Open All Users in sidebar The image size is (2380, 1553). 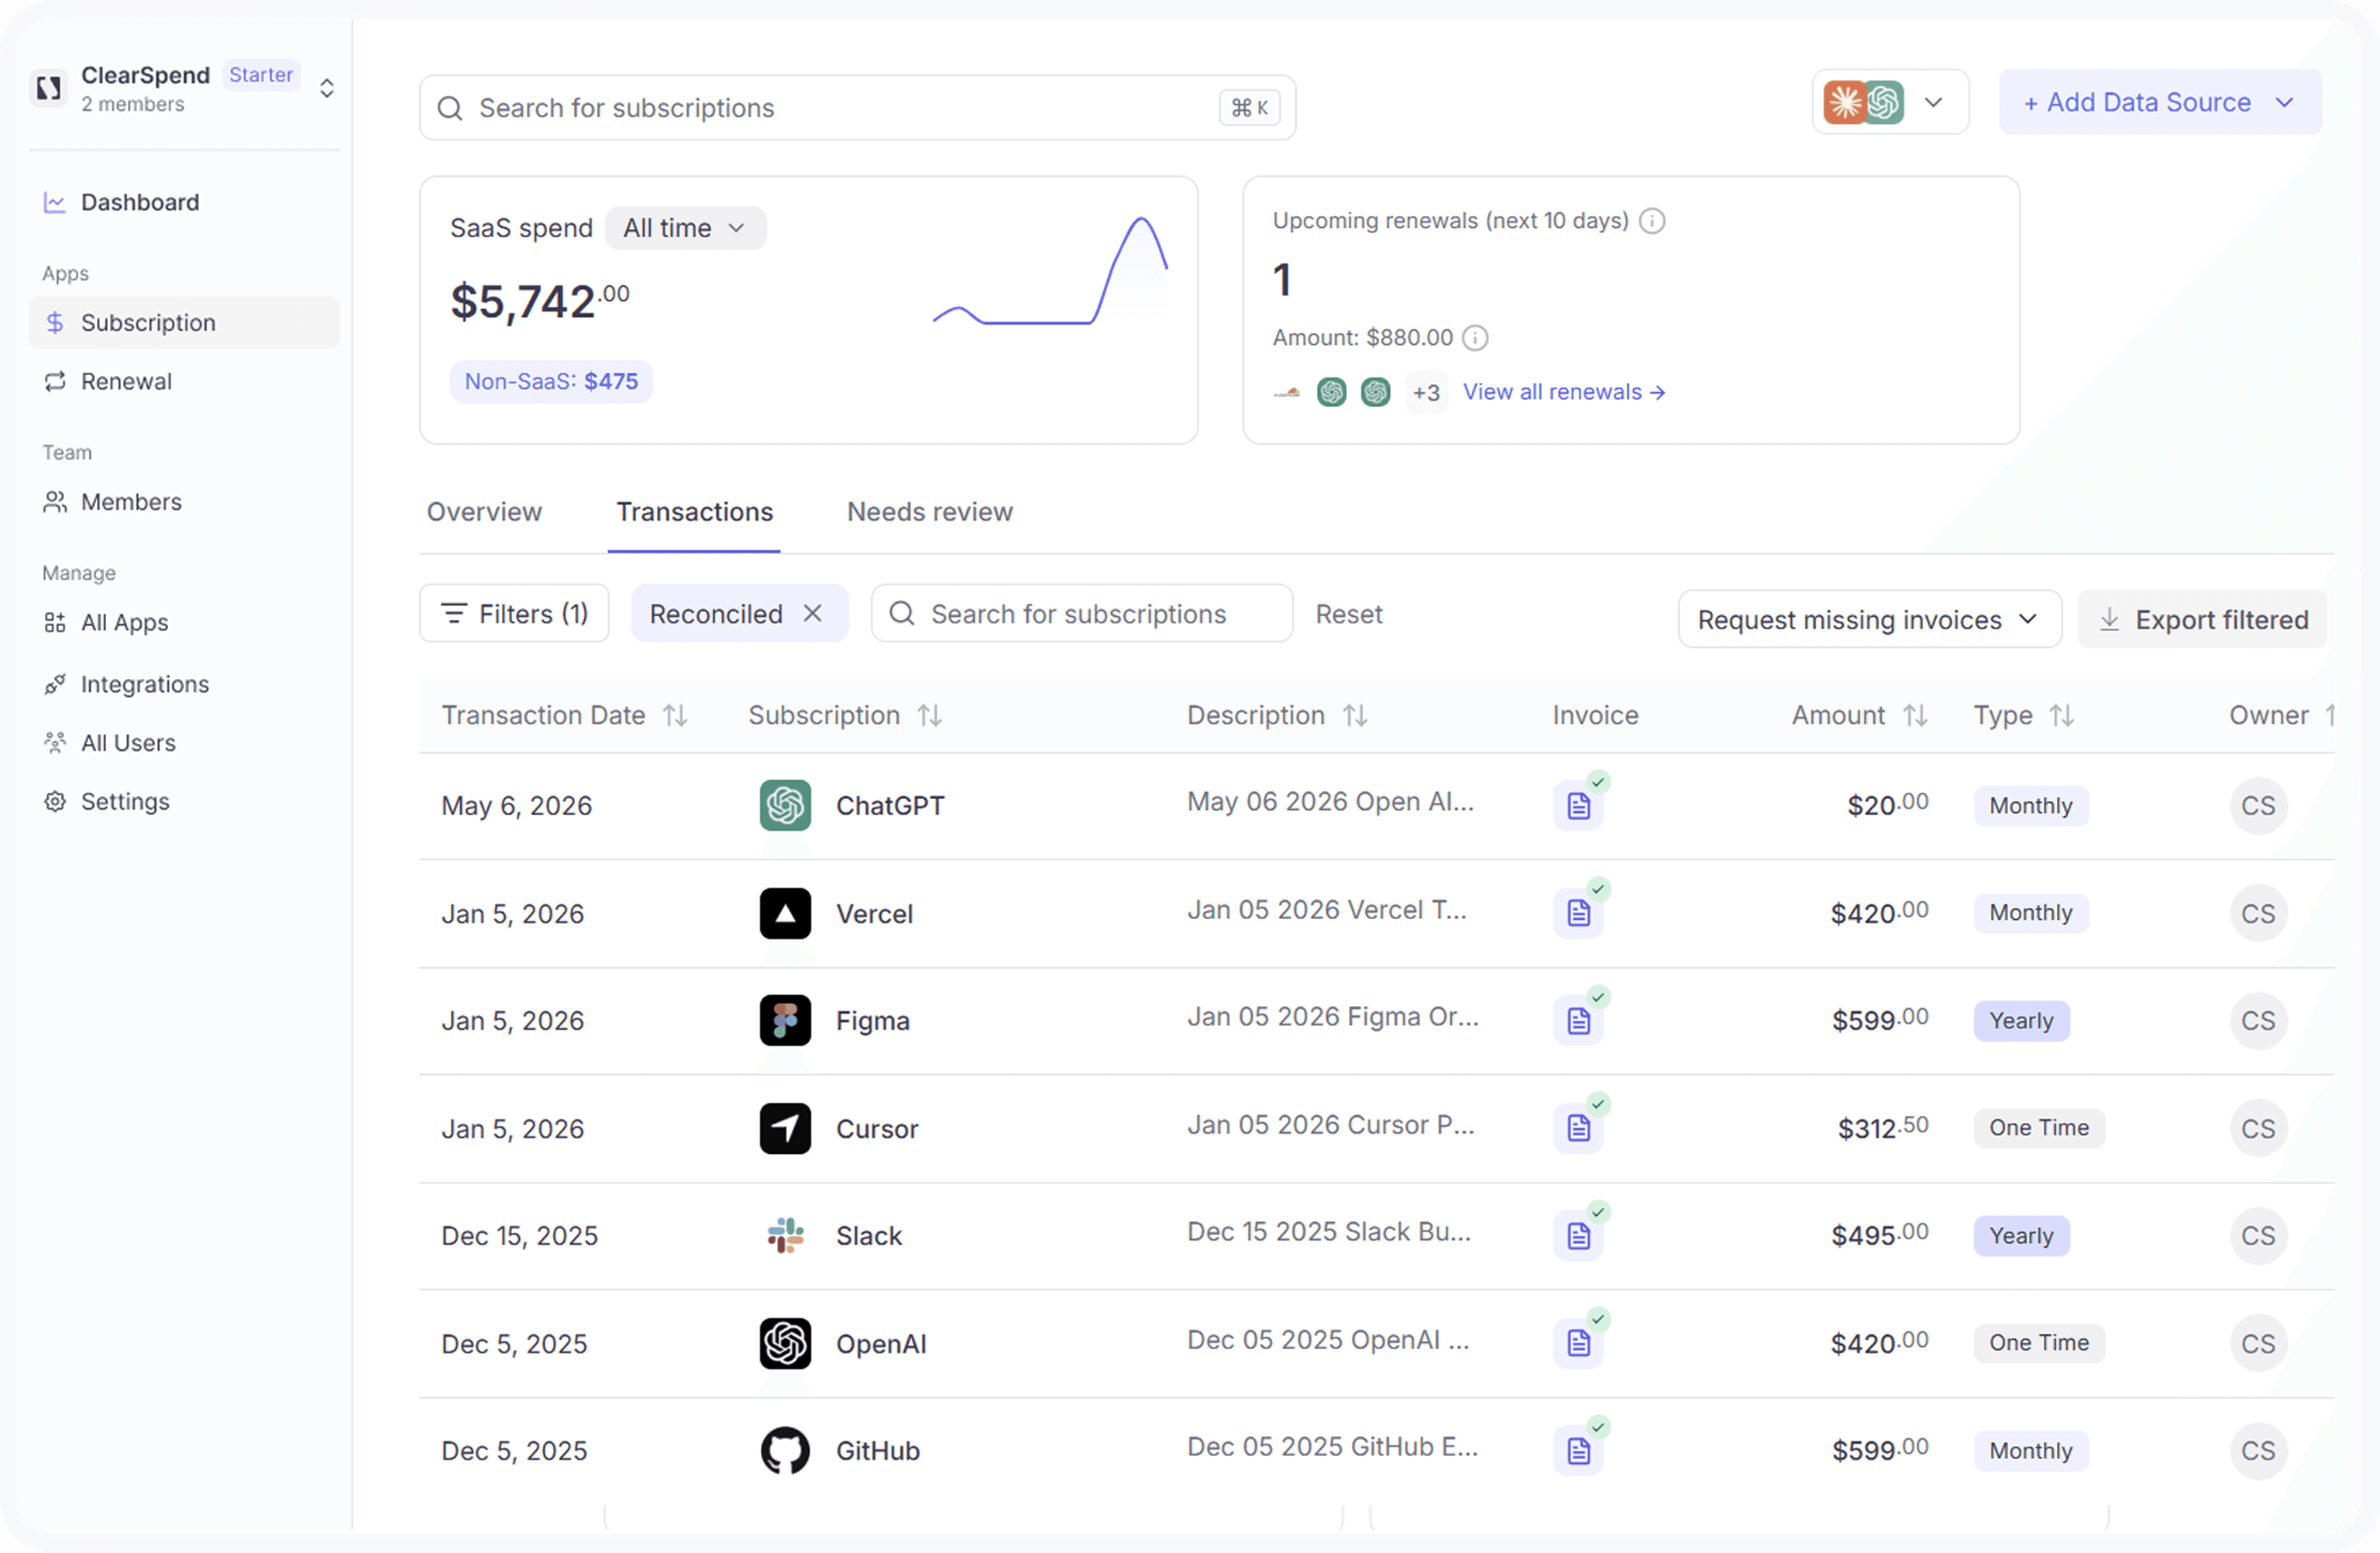[x=185, y=743]
